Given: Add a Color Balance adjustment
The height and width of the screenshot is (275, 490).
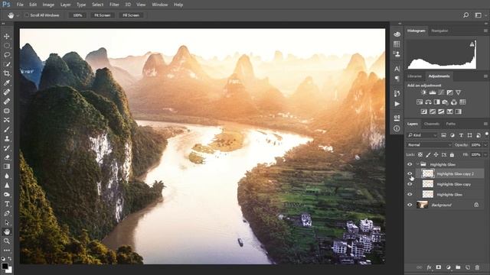Looking at the screenshot, I should pos(428,102).
